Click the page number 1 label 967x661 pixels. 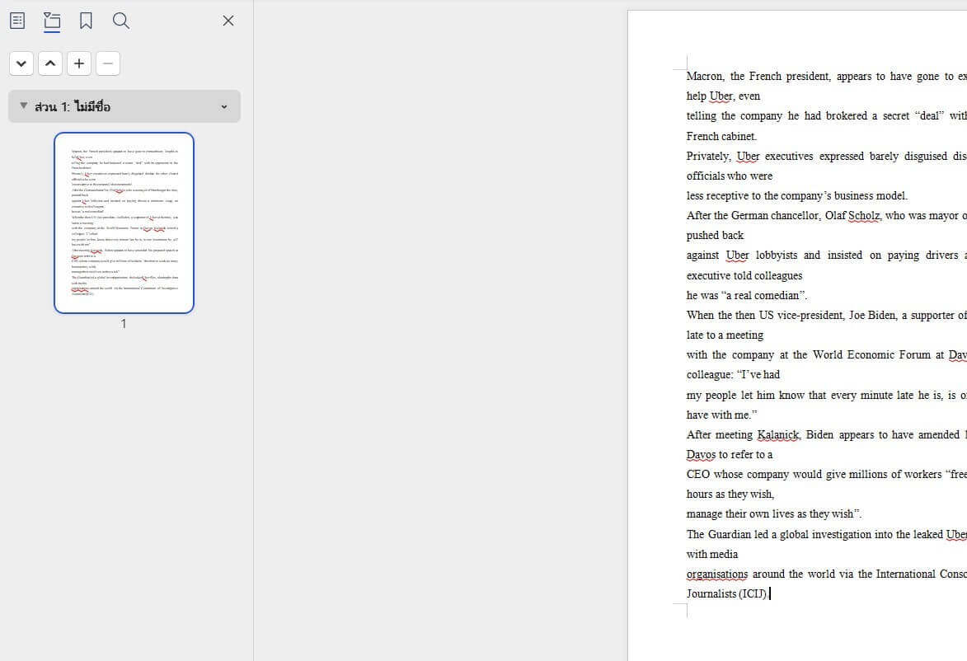[124, 324]
